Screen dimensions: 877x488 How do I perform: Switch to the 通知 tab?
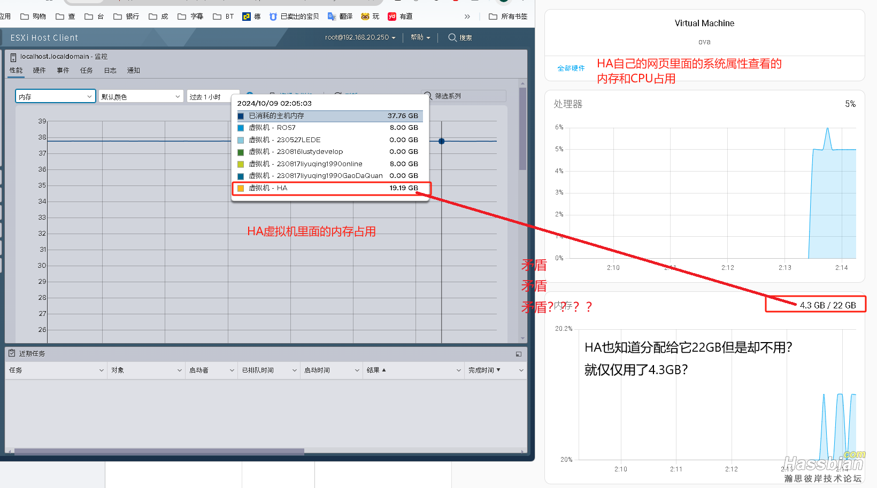click(x=134, y=71)
